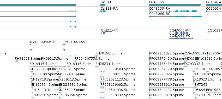This screenshot has width=222, height=99.
Task: Click the RH51968.3prime EST arrow
Action: coord(16,61)
